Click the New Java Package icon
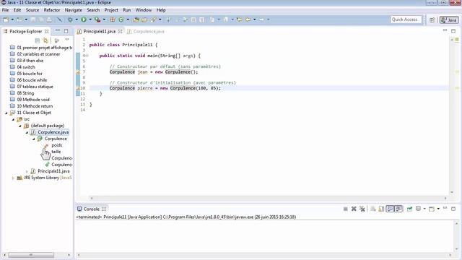462x260 pixels. pos(113,19)
